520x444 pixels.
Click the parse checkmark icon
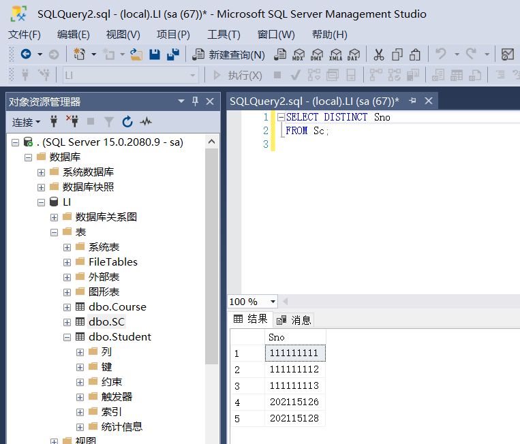[296, 75]
